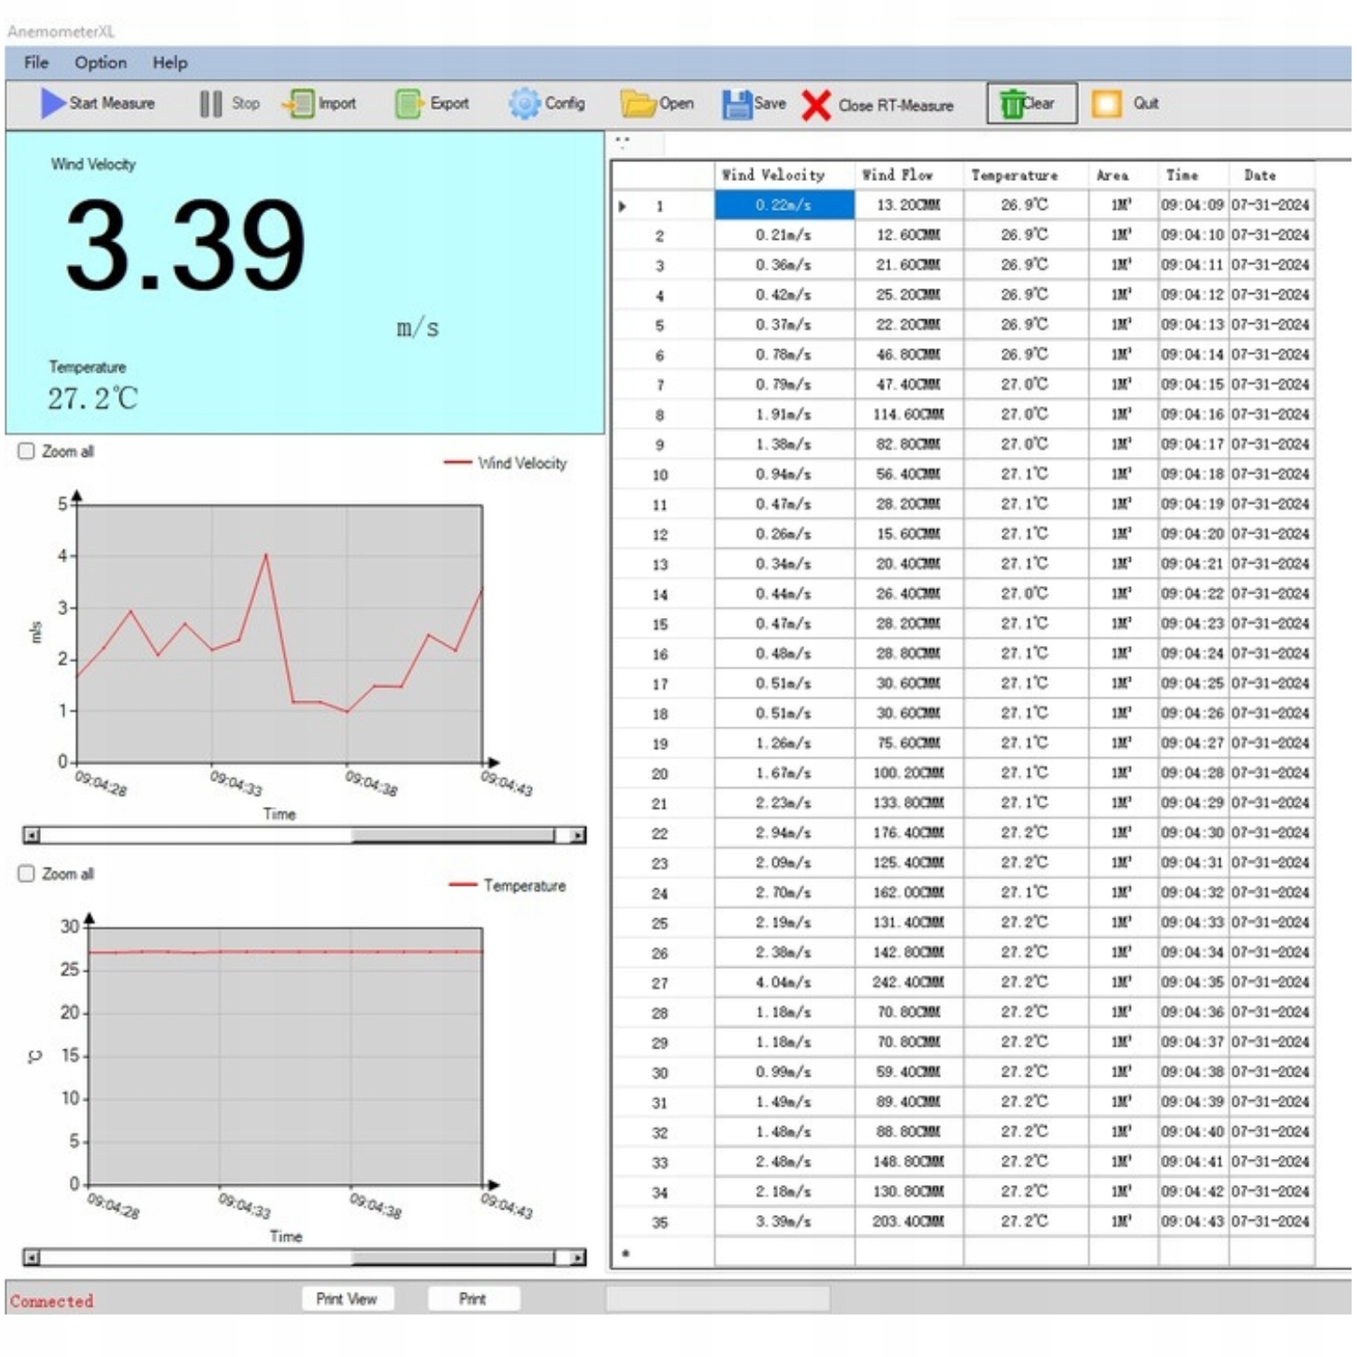
Task: Click the Export toolbar icon
Action: pos(408,104)
